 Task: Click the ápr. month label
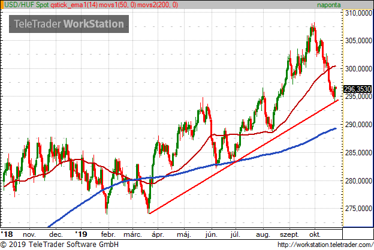click(x=158, y=235)
